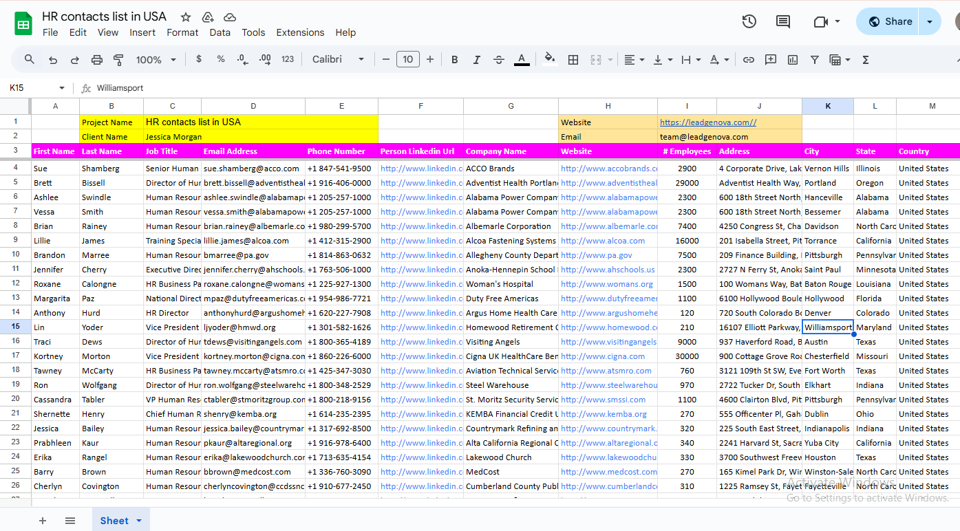Image resolution: width=960 pixels, height=531 pixels.
Task: Start a meeting with camera icon
Action: pos(820,21)
